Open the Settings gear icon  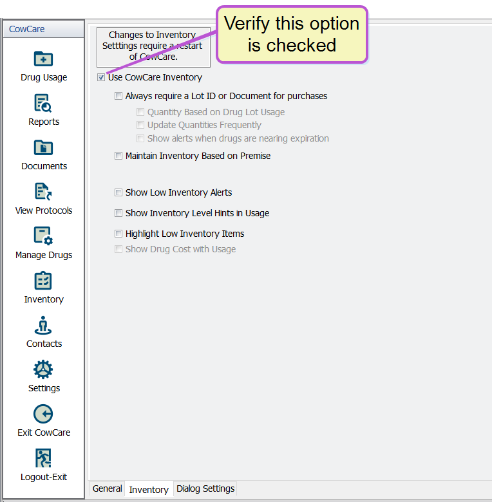point(43,369)
